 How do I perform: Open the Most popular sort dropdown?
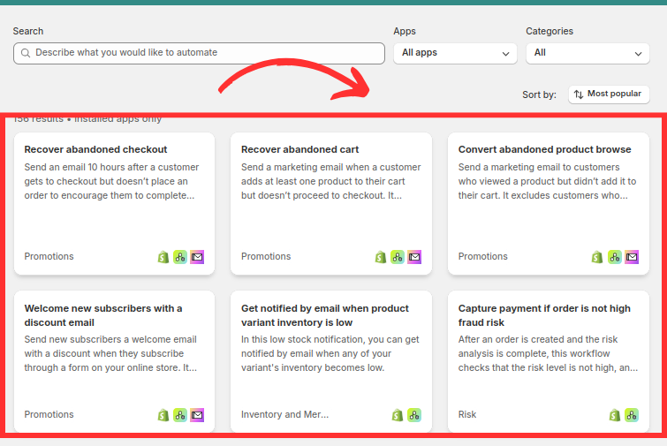click(x=609, y=94)
